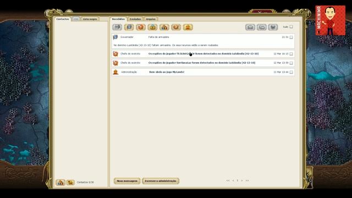Viewport: 352px width, 198px height.
Task: Click the '21:31' message timestamp
Action: tap(285, 37)
